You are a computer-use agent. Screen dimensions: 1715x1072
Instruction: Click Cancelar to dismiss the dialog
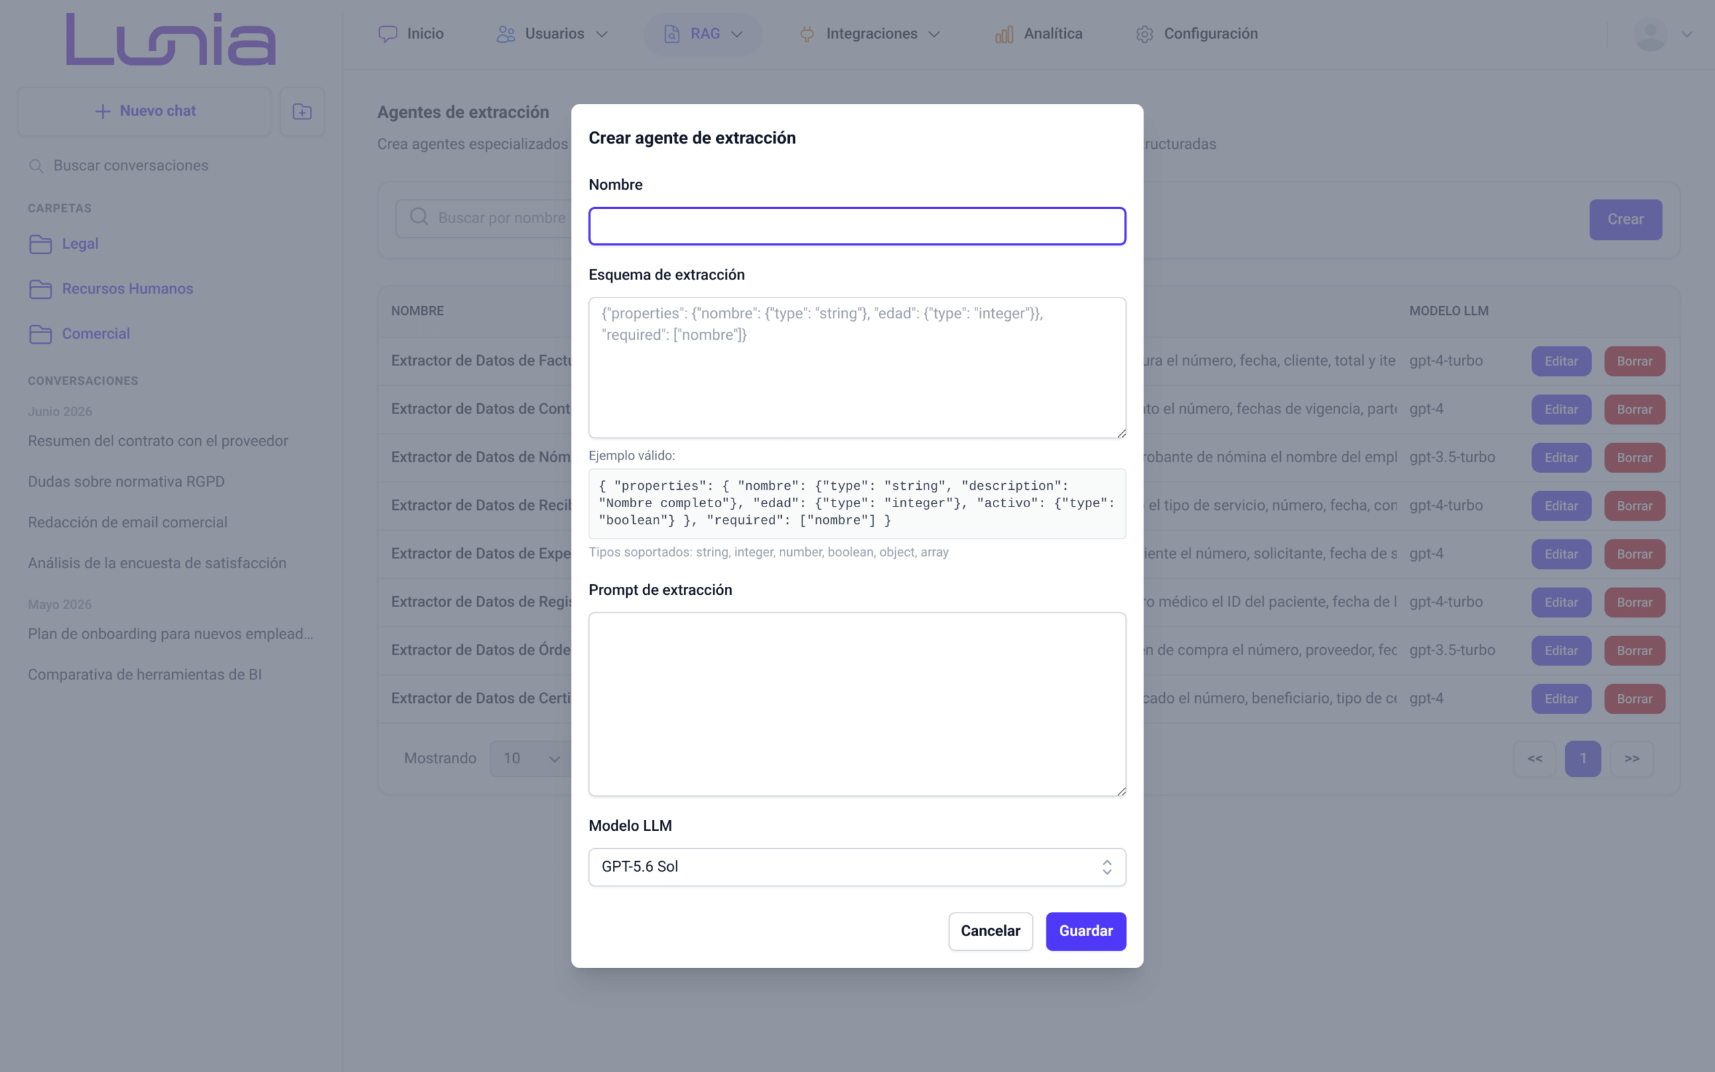[990, 931]
